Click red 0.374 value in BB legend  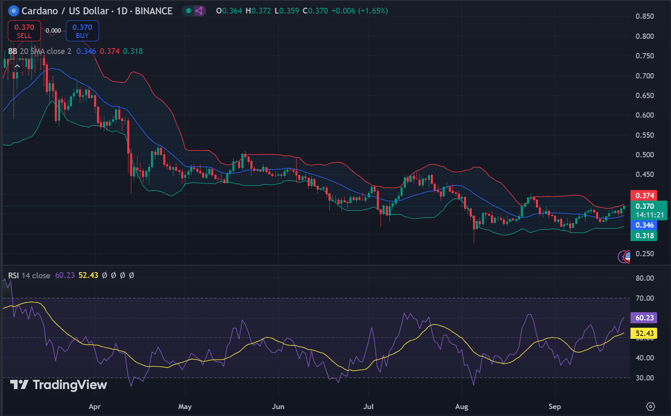pos(110,51)
